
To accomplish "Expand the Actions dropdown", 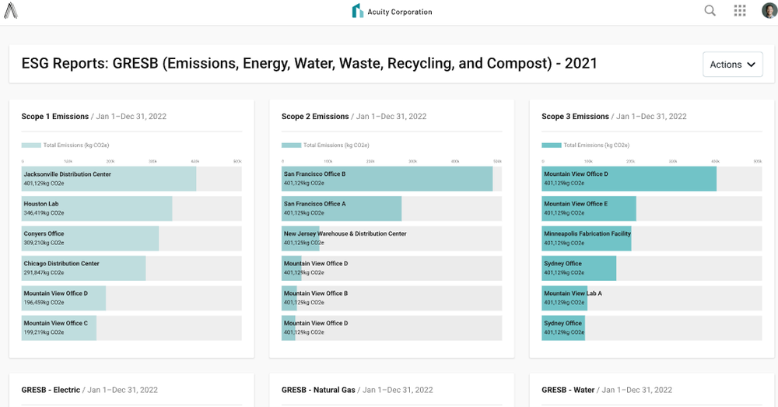I will pyautogui.click(x=732, y=65).
